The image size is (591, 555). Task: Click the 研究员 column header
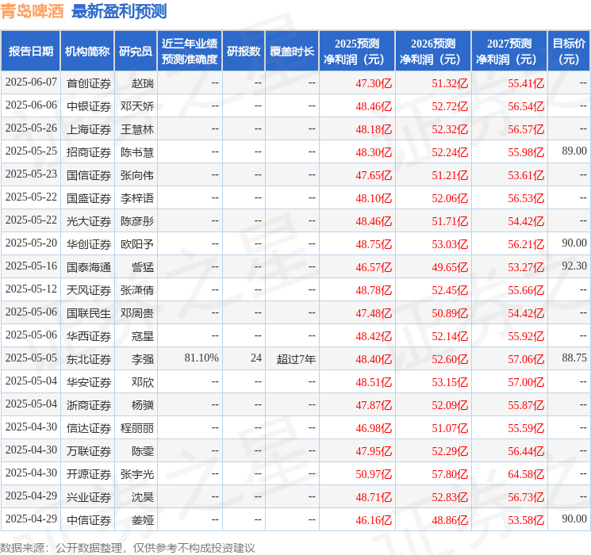(x=136, y=51)
